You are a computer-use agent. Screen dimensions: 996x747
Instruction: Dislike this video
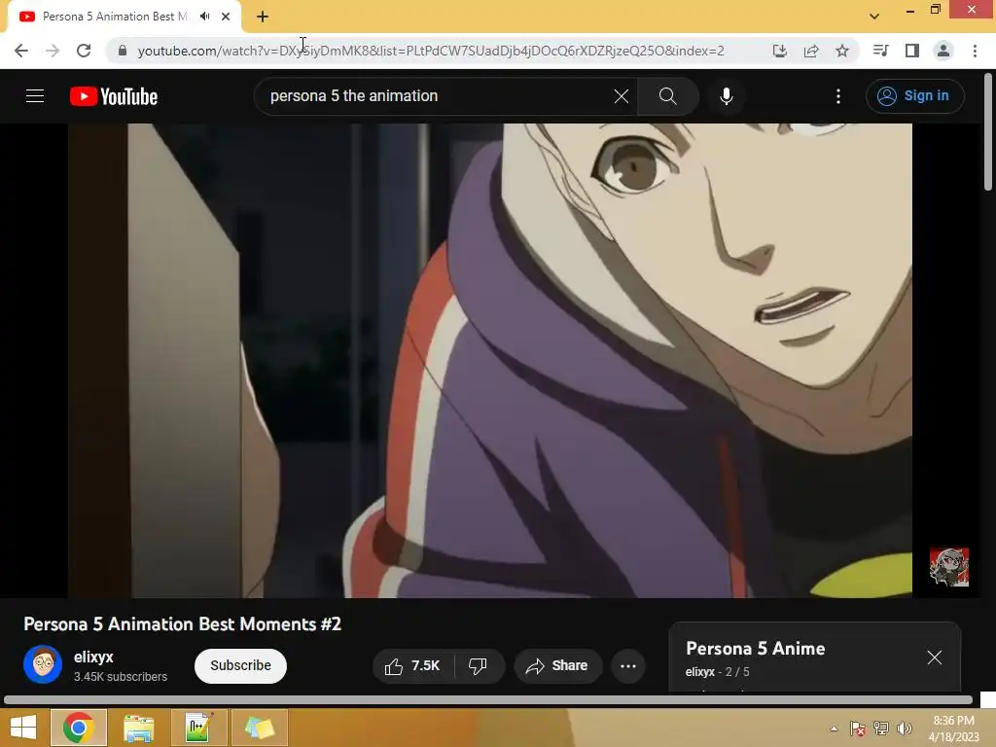click(x=479, y=665)
